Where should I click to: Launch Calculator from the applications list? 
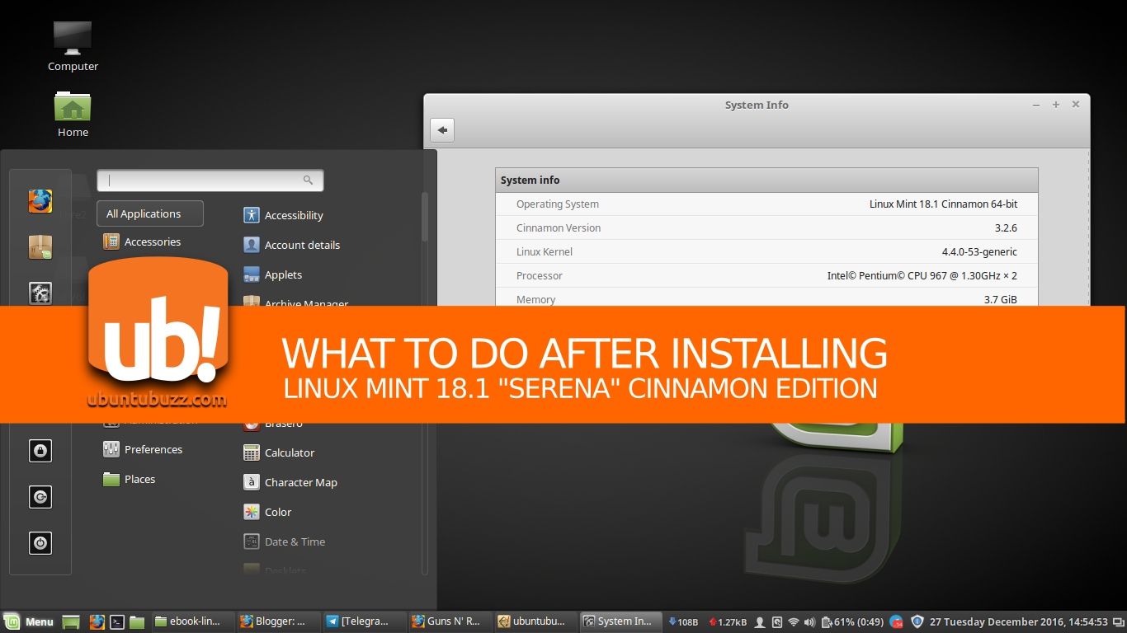279,452
